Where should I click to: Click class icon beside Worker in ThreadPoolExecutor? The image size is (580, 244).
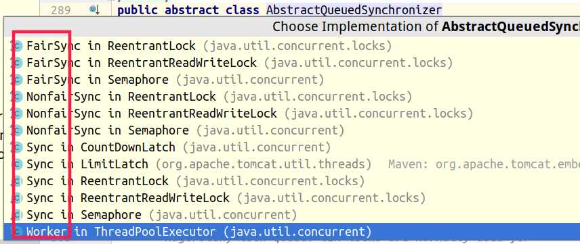click(17, 232)
